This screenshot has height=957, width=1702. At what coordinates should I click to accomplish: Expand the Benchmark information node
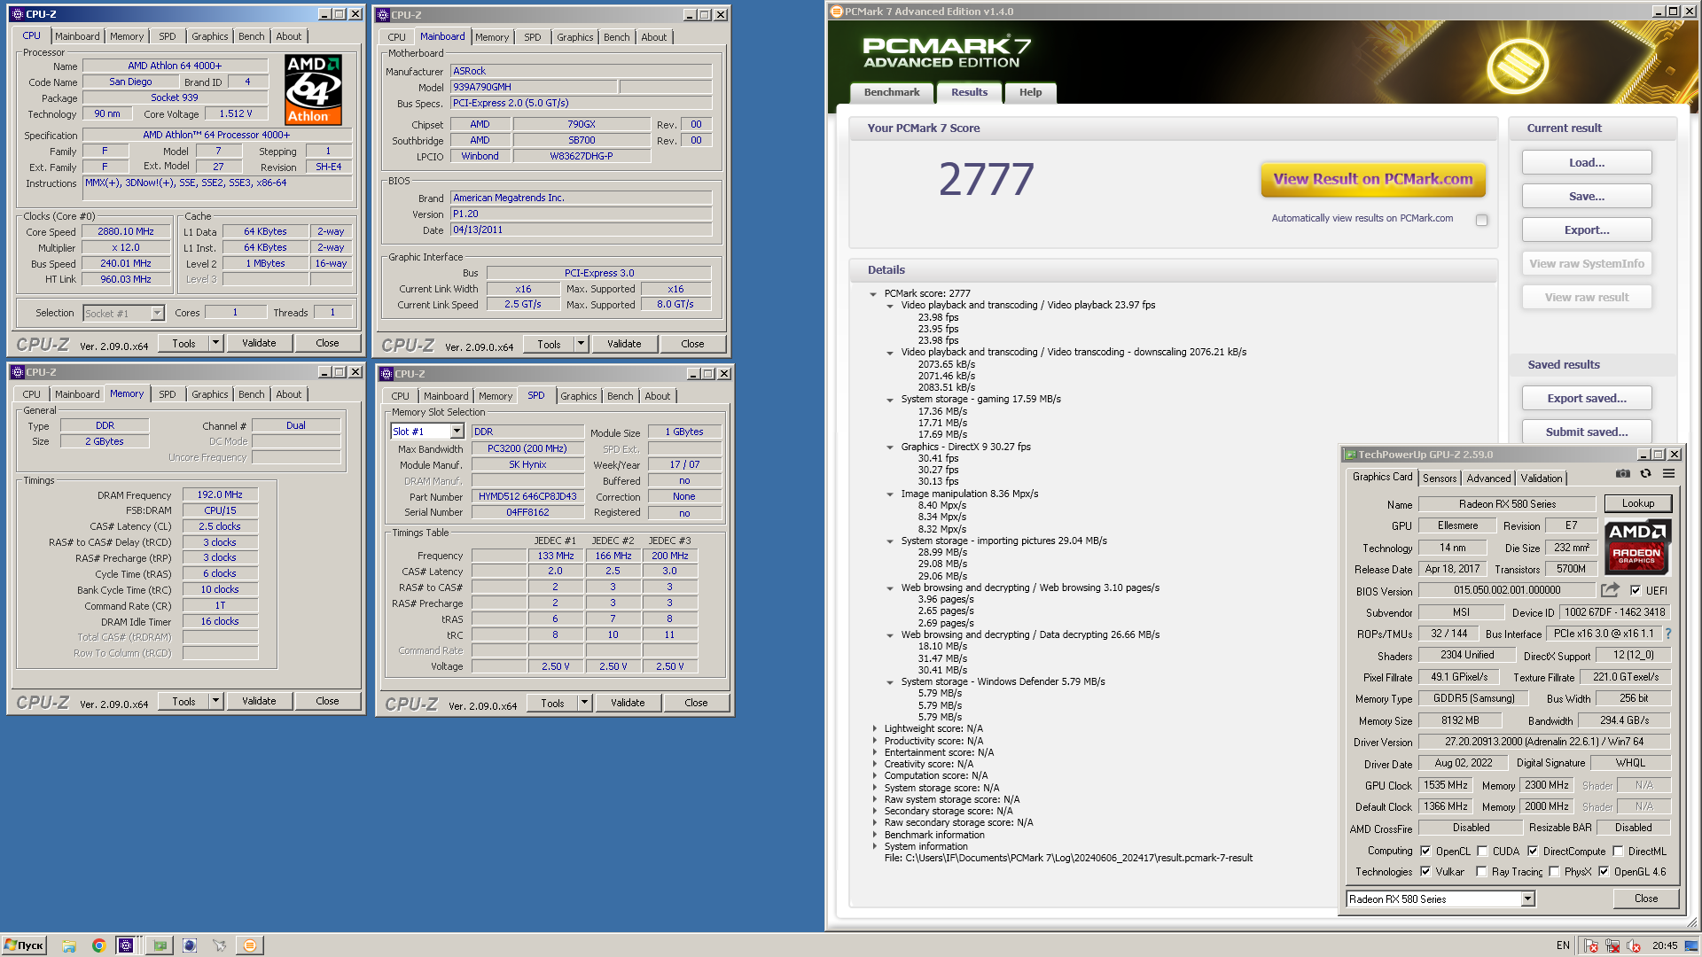tap(874, 835)
